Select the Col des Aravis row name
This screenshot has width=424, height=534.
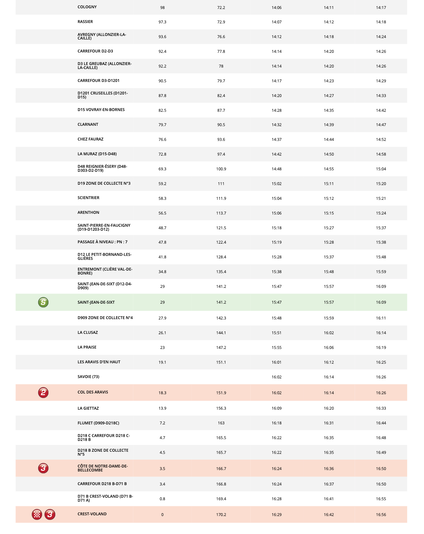pyautogui.click(x=93, y=392)
